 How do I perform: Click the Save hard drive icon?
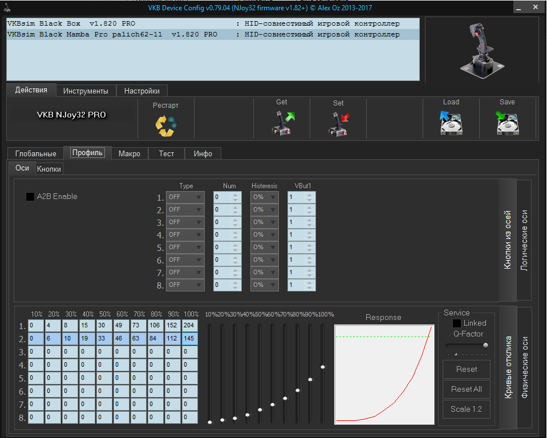507,123
